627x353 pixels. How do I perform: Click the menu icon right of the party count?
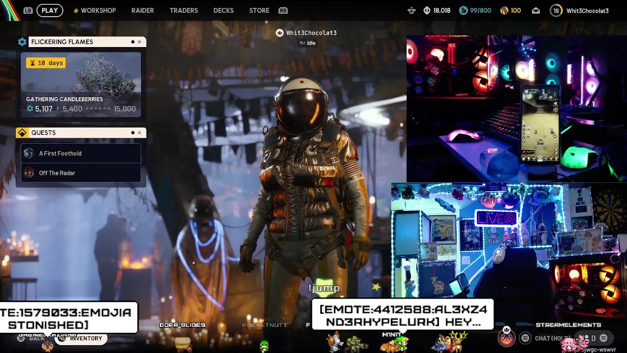pyautogui.click(x=603, y=338)
